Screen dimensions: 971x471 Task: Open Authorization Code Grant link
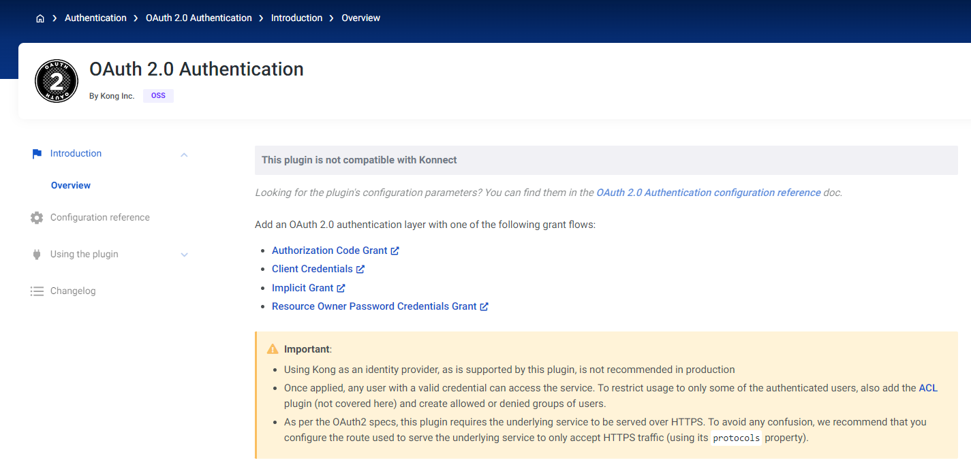(x=330, y=250)
